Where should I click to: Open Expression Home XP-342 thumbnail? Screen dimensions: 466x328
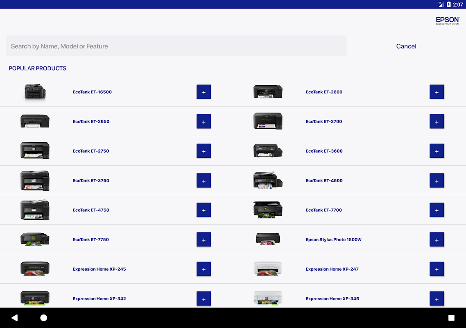pyautogui.click(x=35, y=298)
